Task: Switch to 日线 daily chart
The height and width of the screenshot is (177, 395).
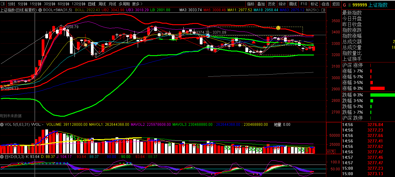Action: point(92,4)
